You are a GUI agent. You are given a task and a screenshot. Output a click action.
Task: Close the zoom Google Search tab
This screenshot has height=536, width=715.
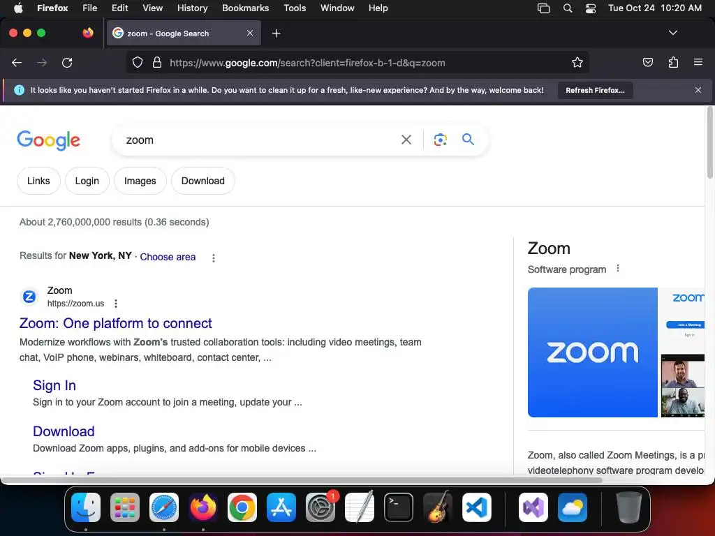coord(250,33)
